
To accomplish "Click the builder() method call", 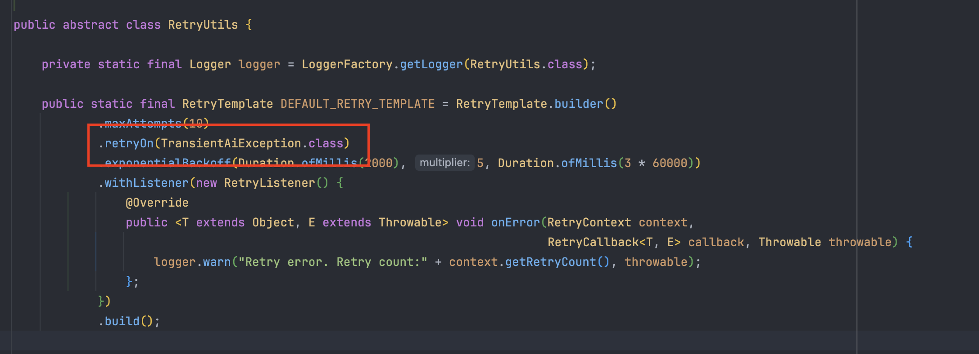I will coord(585,104).
